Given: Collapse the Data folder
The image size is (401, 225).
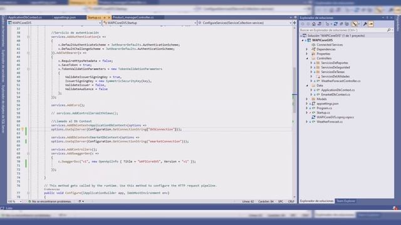Looking at the screenshot, I should click(x=307, y=86).
